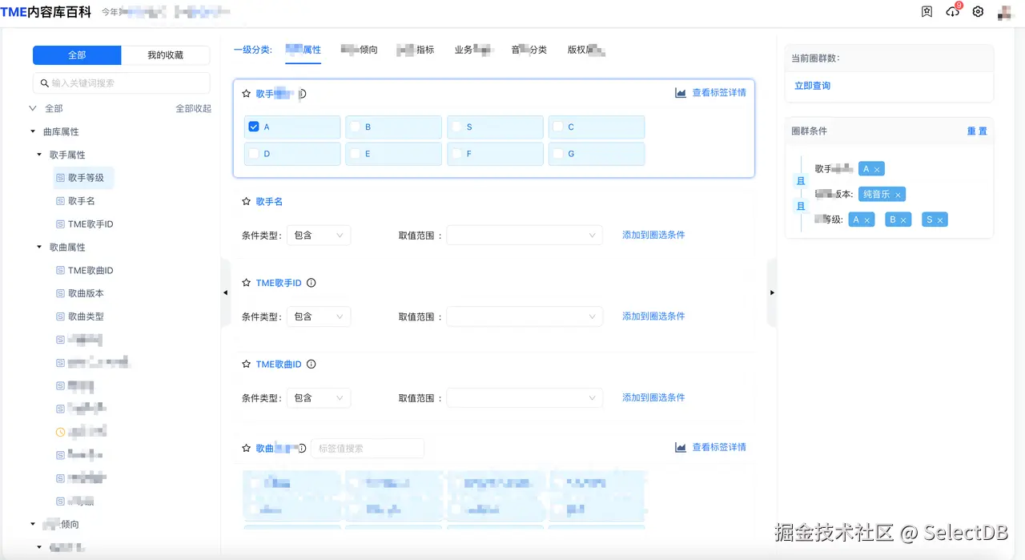
Task: Uncheck checkbox A in the 歌手等级 section
Action: click(254, 126)
